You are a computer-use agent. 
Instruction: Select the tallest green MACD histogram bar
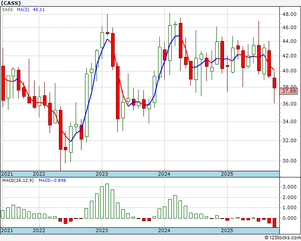tap(107, 201)
